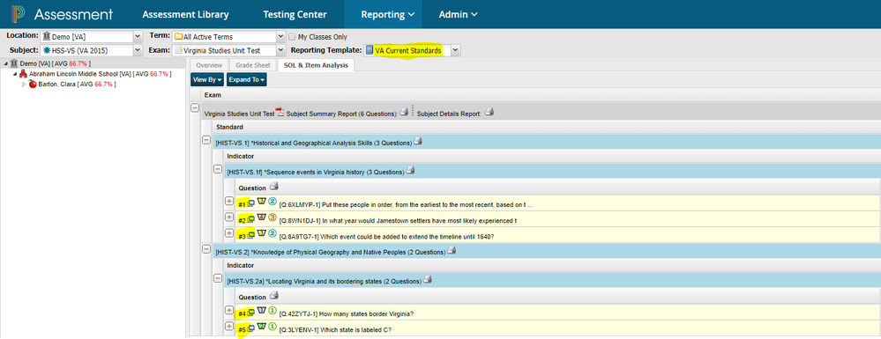Open question preview icon for question #2

click(x=251, y=219)
